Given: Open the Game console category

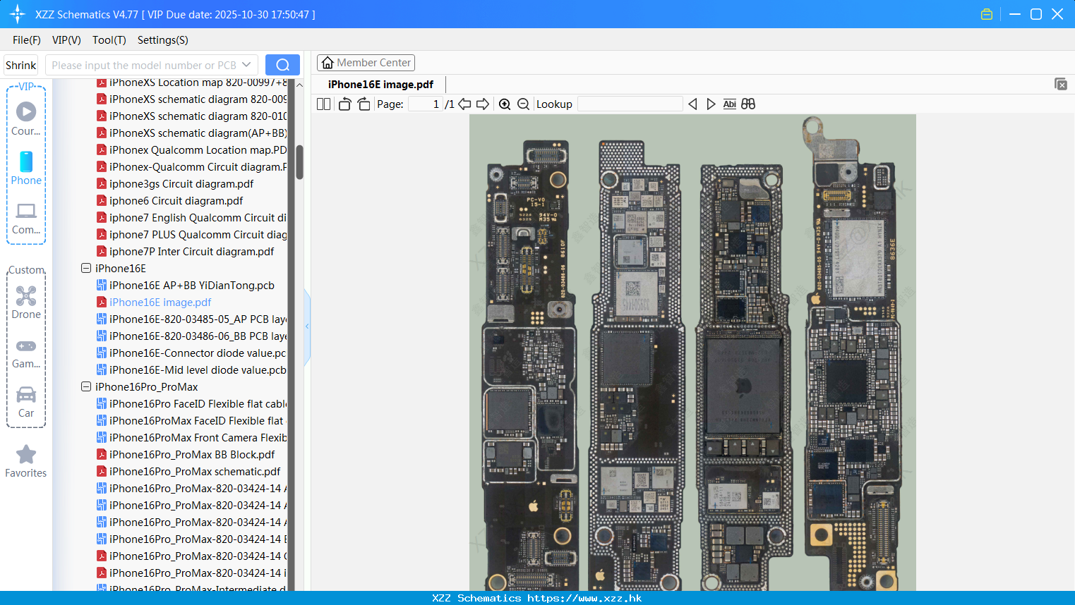Looking at the screenshot, I should [26, 353].
